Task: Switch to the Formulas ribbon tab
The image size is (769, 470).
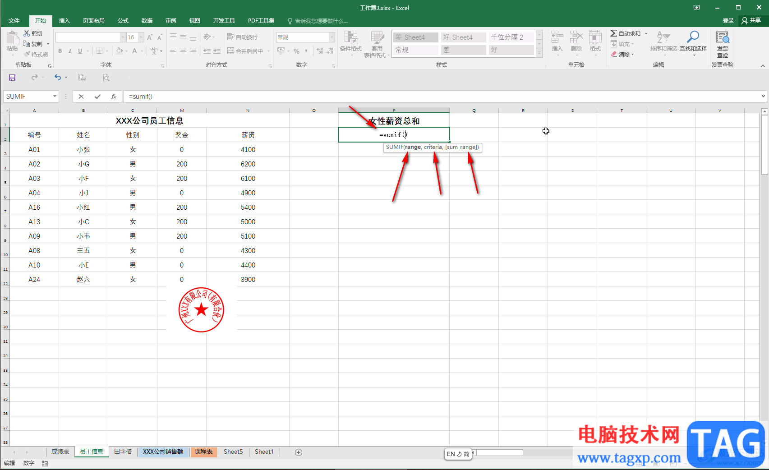Action: point(123,21)
